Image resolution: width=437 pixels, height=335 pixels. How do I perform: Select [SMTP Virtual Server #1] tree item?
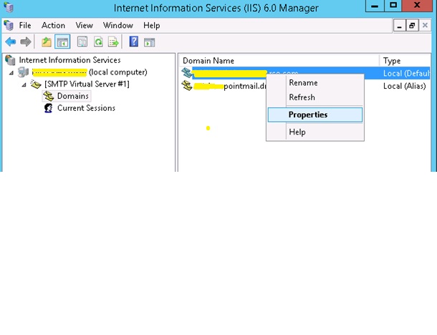(x=87, y=84)
